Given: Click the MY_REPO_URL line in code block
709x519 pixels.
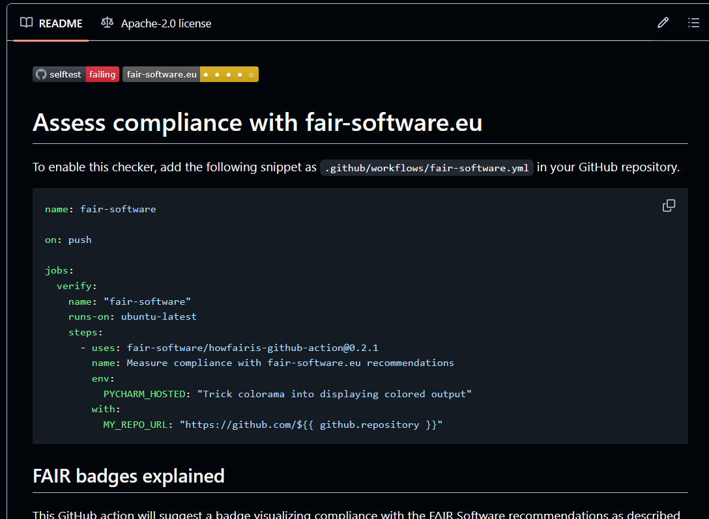Looking at the screenshot, I should point(272,425).
